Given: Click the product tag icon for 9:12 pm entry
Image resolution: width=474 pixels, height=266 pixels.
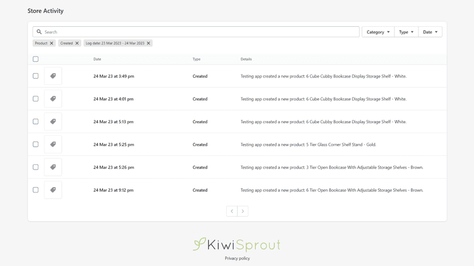Looking at the screenshot, I should (53, 190).
